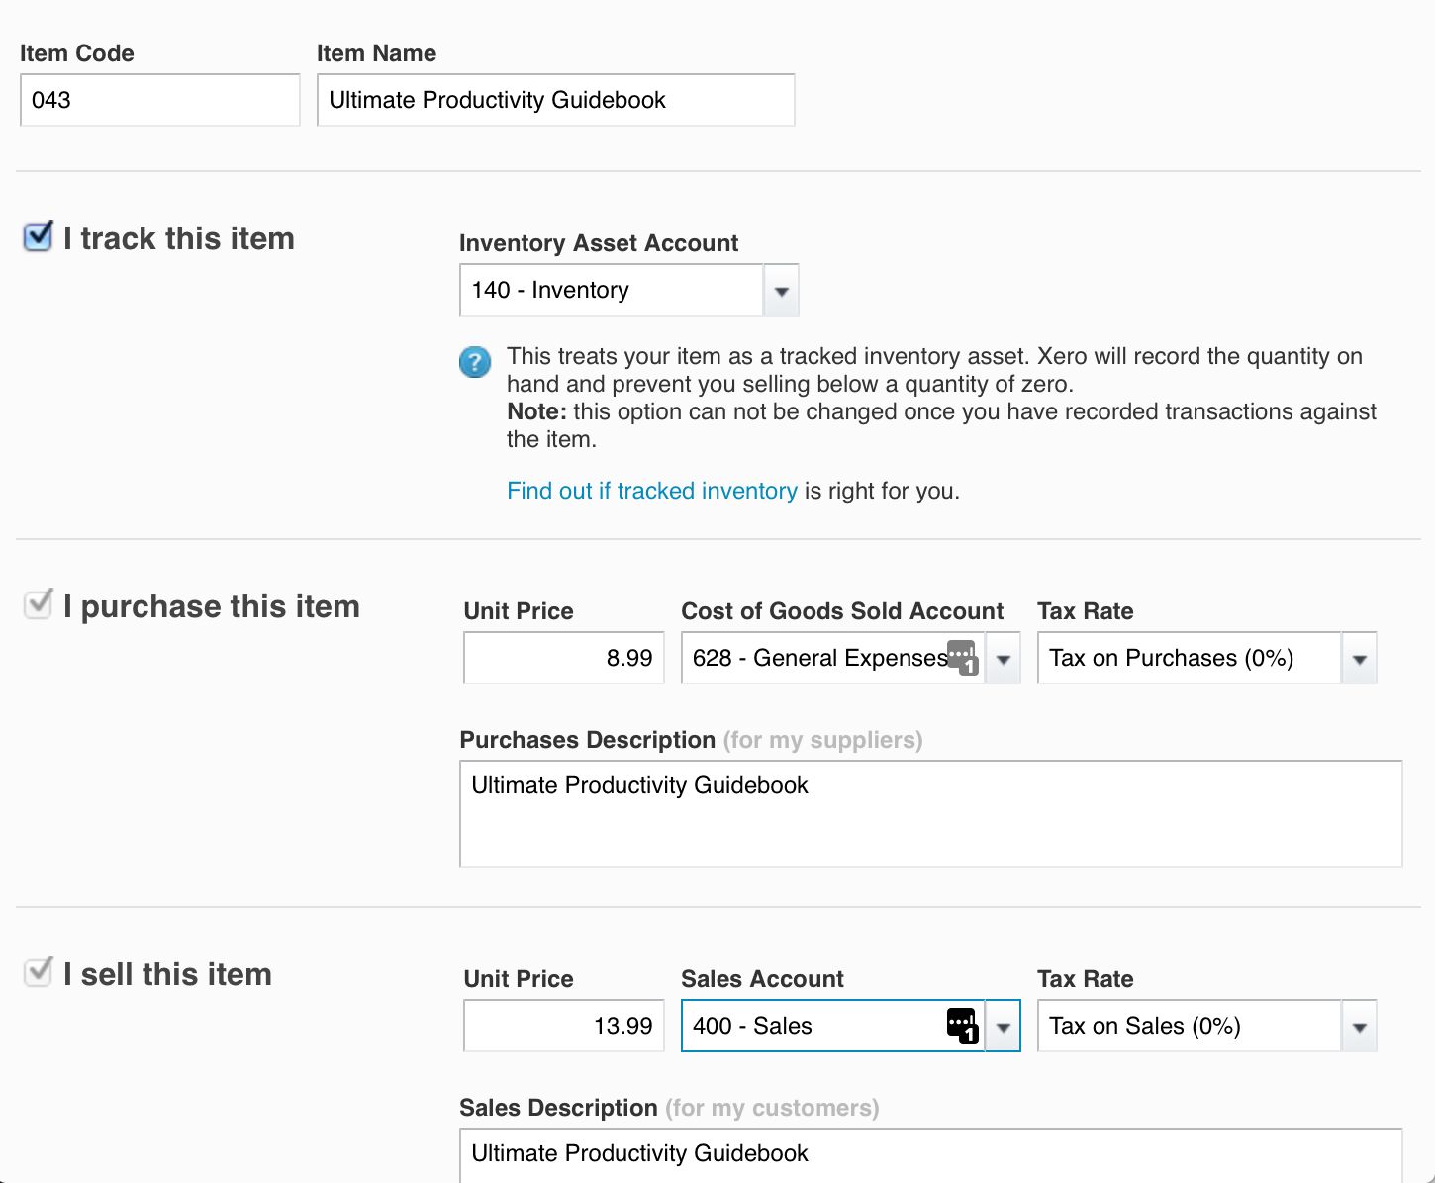Toggle the 'I track this item' checkbox
1435x1183 pixels.
(x=38, y=237)
